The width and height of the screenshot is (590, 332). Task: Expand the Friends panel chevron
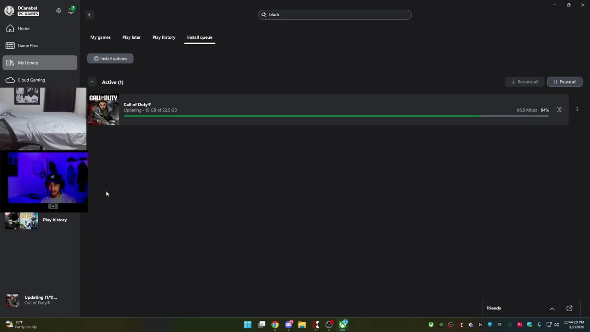552,308
